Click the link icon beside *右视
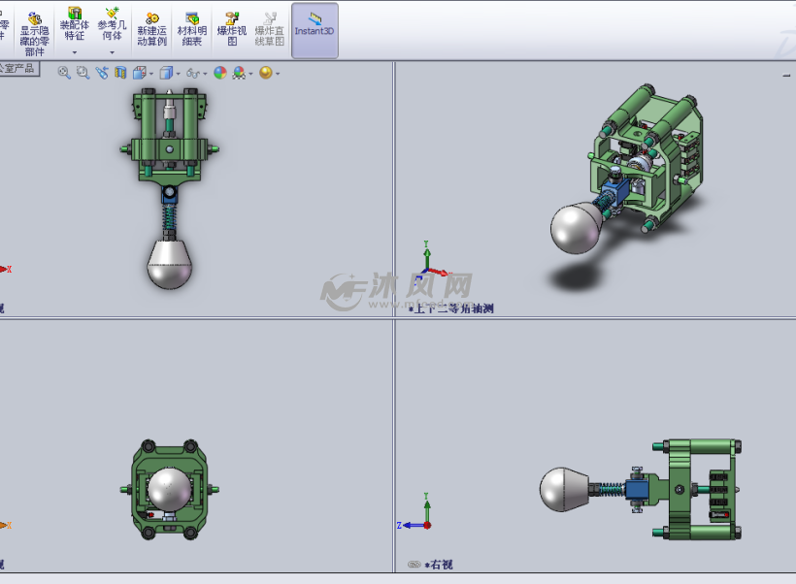 coord(415,565)
